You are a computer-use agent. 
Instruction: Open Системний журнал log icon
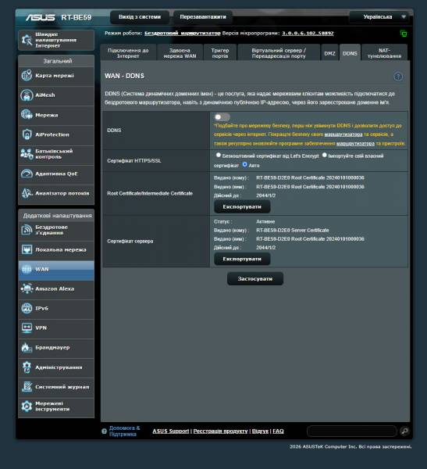(27, 387)
